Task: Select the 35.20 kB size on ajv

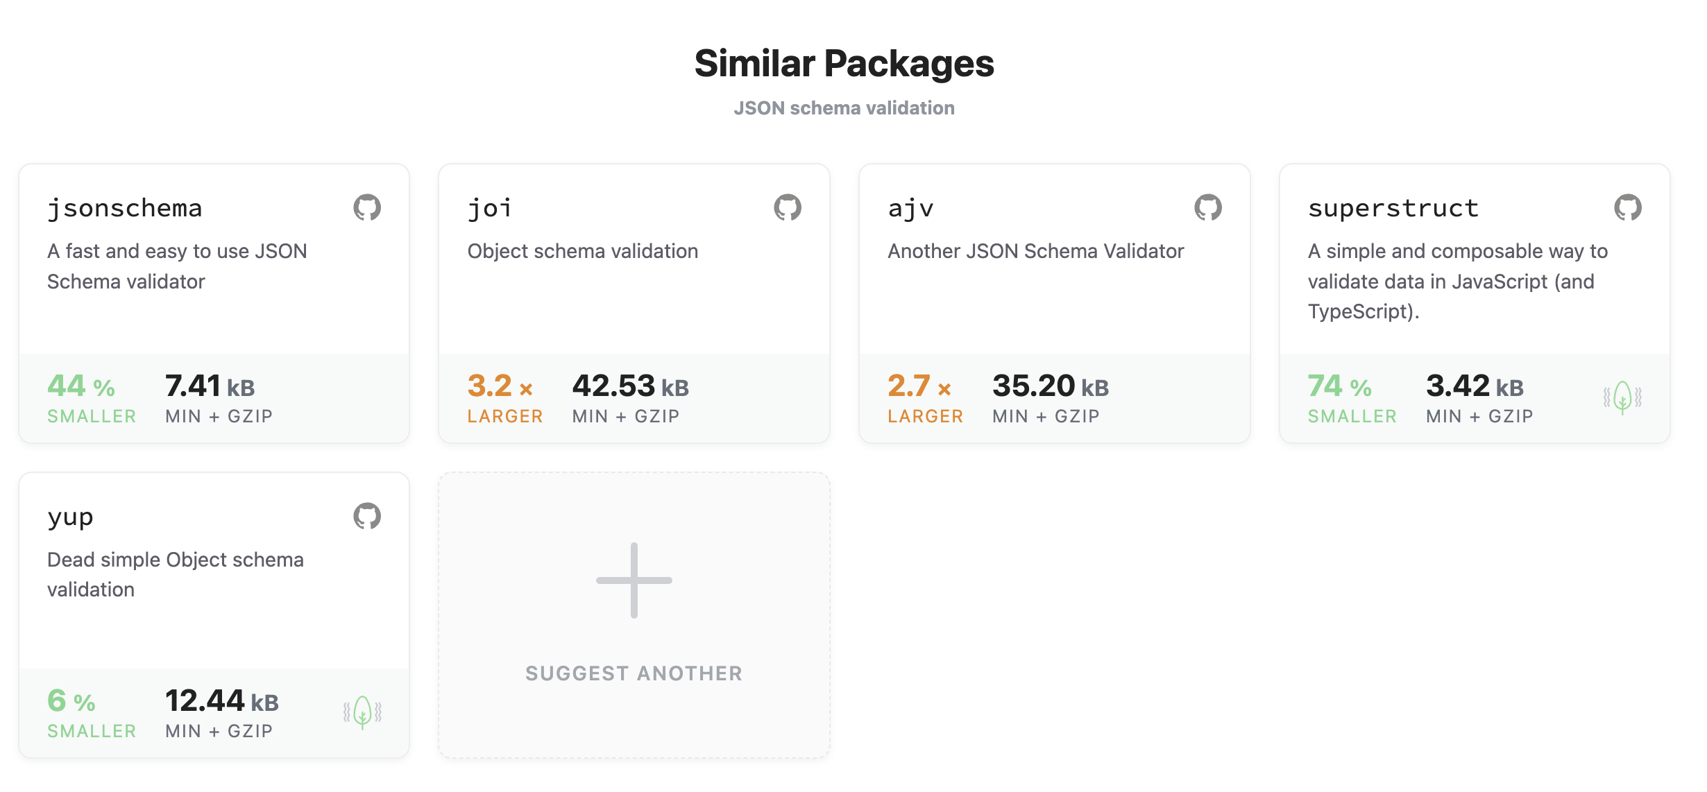Action: point(1051,386)
